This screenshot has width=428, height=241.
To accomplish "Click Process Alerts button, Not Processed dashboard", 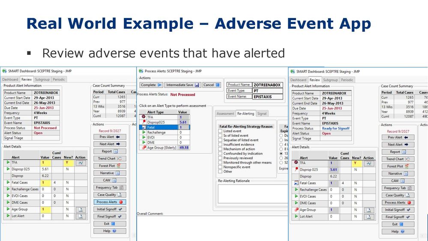I will click(x=110, y=202).
